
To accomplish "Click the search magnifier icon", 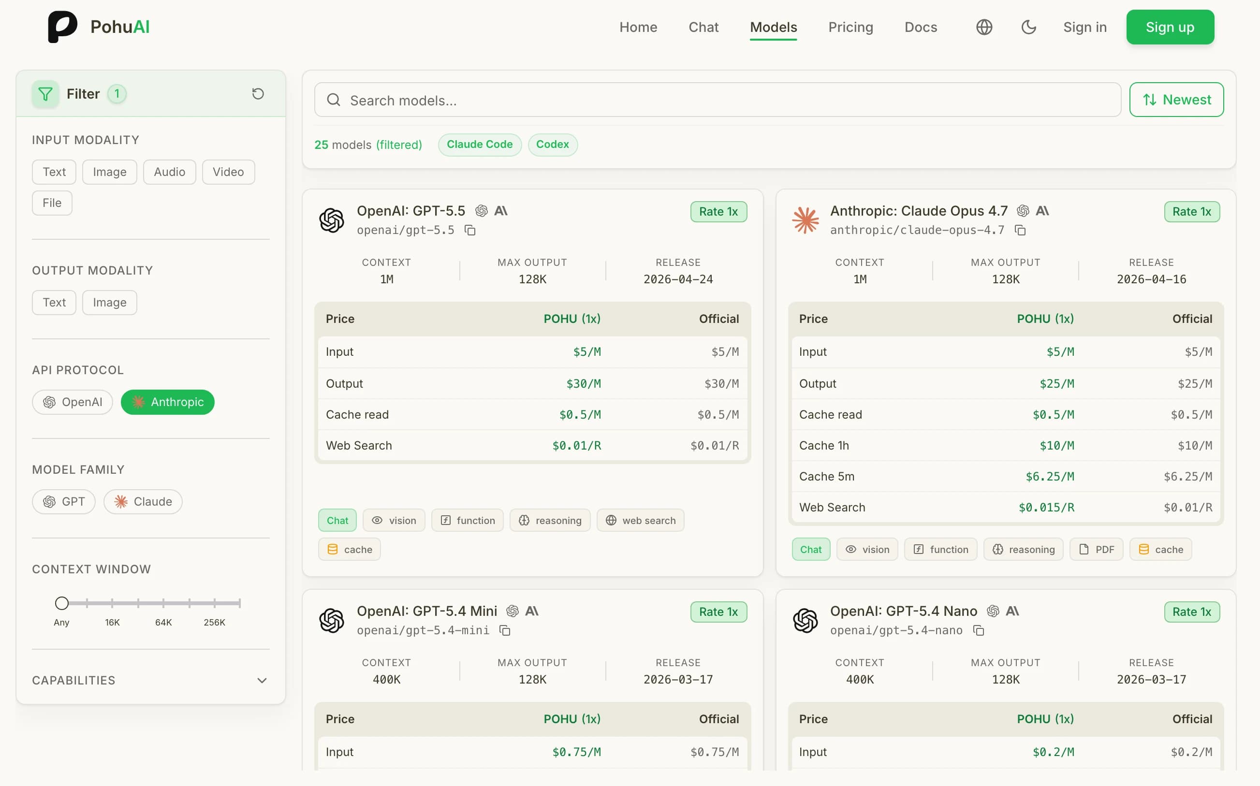I will coord(334,100).
